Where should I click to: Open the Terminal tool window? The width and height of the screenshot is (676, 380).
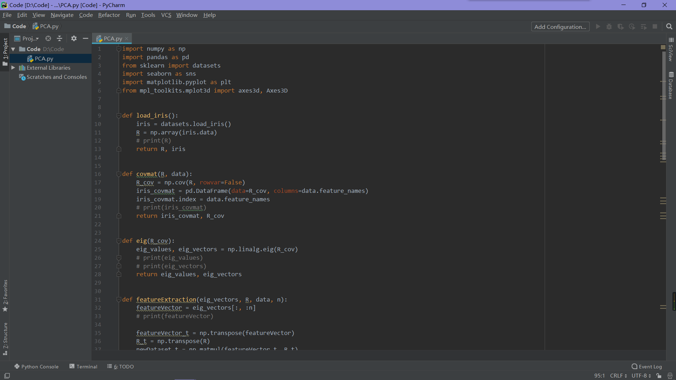pos(83,366)
